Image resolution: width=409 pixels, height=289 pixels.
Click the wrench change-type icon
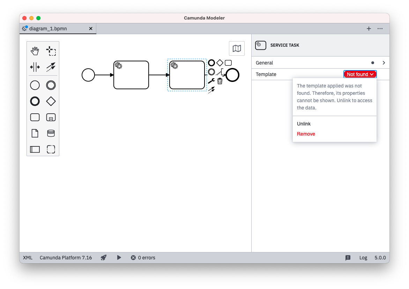(211, 81)
